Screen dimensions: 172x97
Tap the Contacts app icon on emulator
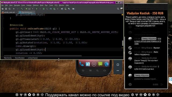[x=88, y=64]
